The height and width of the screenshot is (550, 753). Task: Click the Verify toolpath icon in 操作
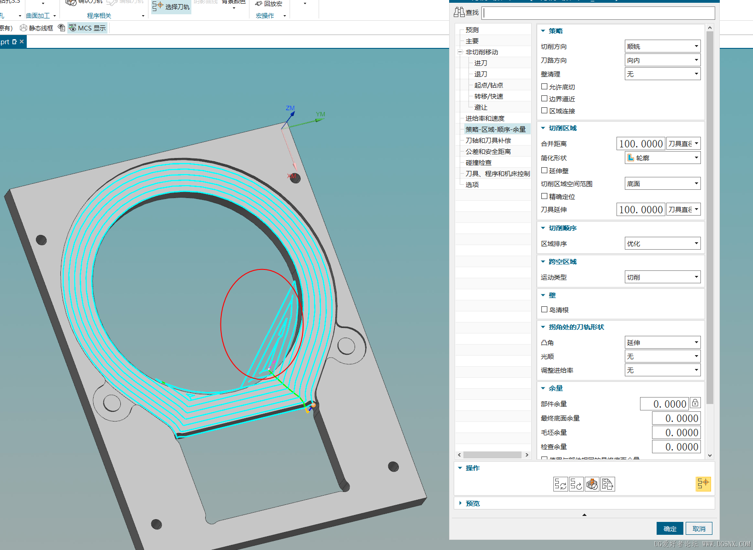click(x=592, y=484)
